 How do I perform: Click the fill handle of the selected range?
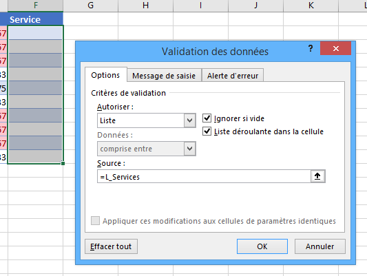coord(63,163)
